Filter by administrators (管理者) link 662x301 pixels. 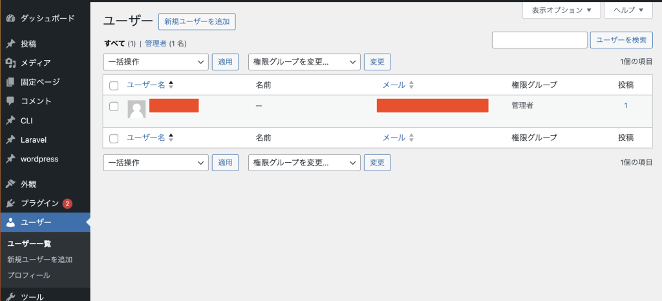coord(156,43)
